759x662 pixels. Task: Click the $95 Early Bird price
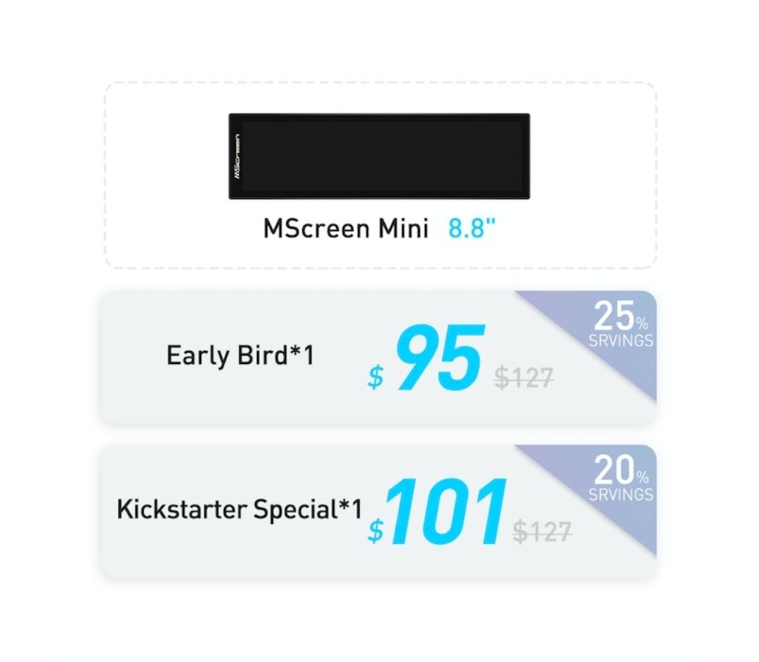click(x=426, y=358)
